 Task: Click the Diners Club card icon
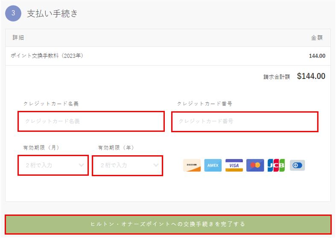point(298,165)
